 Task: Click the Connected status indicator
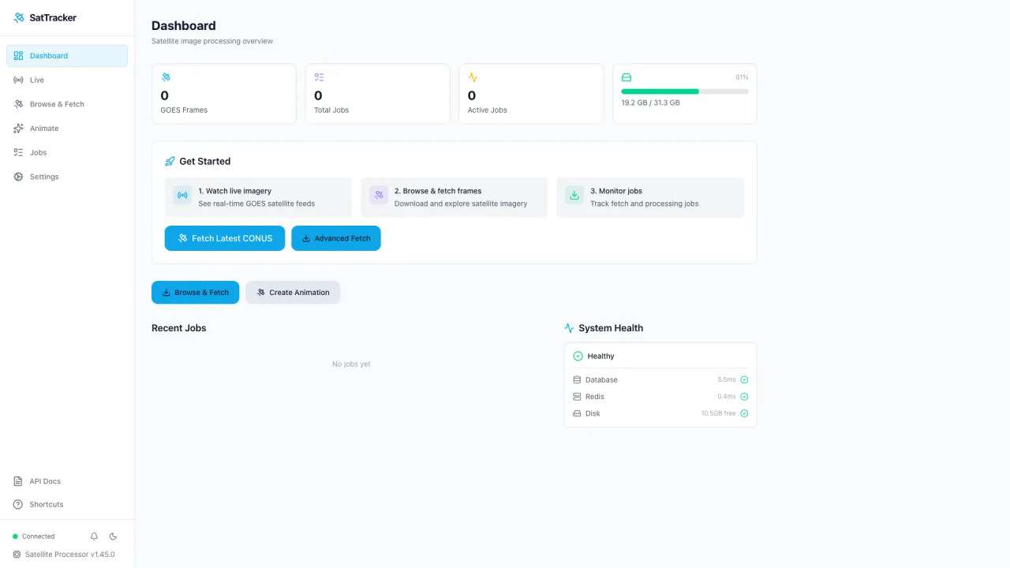(x=33, y=536)
